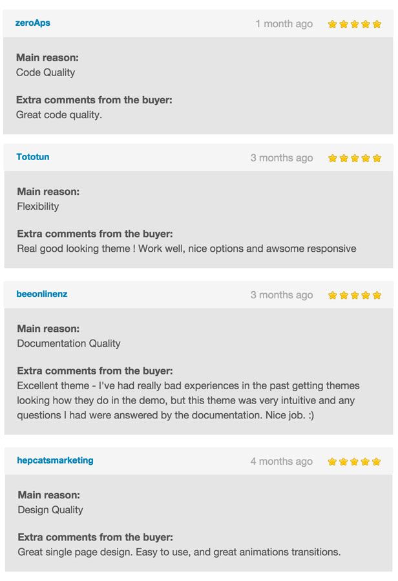Image resolution: width=398 pixels, height=581 pixels.
Task: Click Tototun's '3 months ago' timestamp
Action: (282, 158)
